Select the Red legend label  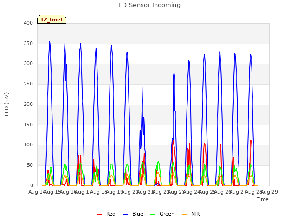111,214
